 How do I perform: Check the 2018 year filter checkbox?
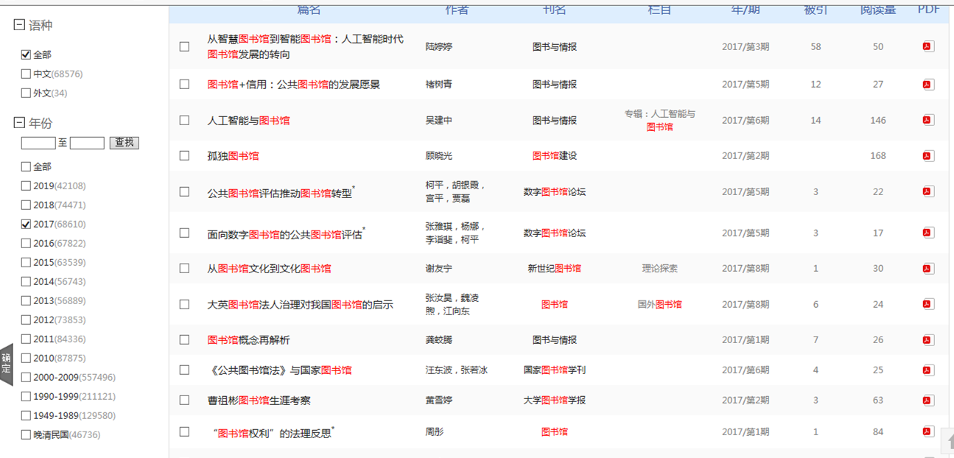[x=27, y=205]
